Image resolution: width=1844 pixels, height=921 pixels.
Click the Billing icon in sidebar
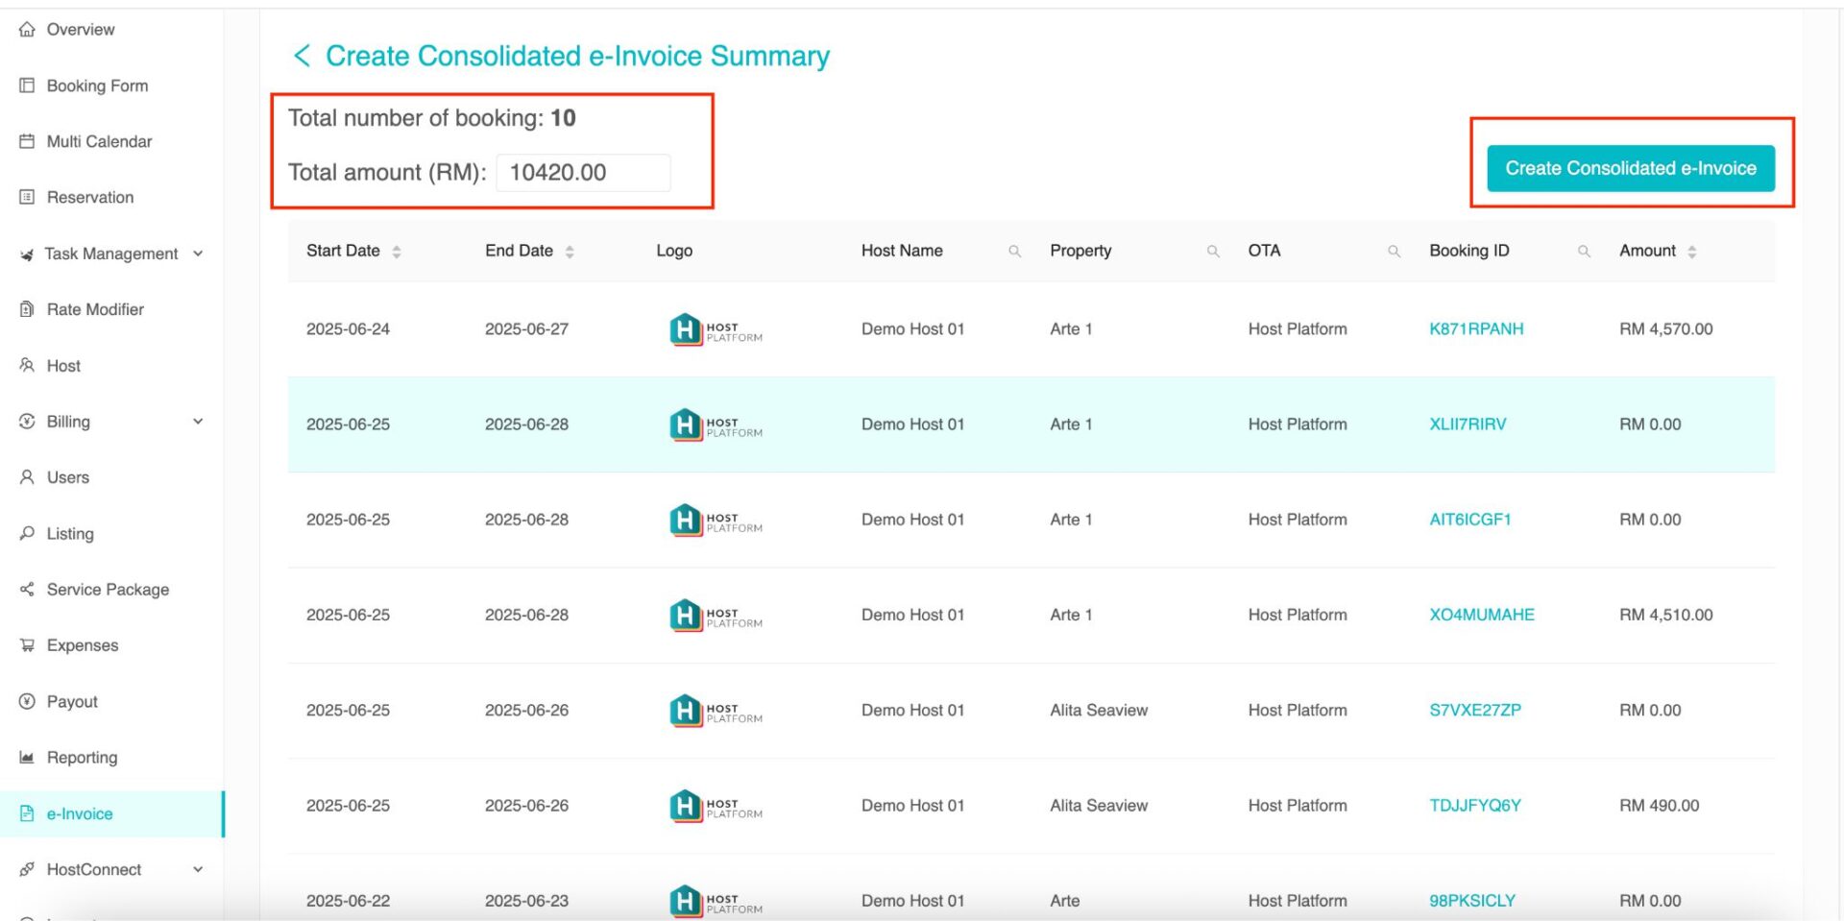[x=27, y=421]
